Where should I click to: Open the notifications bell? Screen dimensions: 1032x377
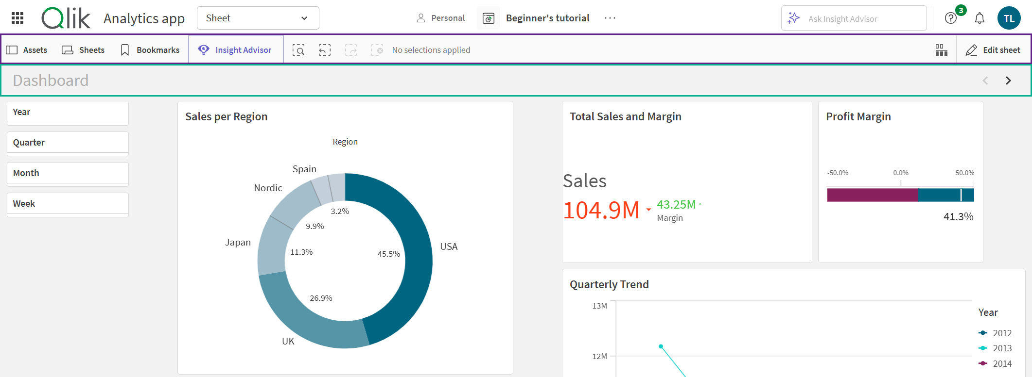pos(980,18)
